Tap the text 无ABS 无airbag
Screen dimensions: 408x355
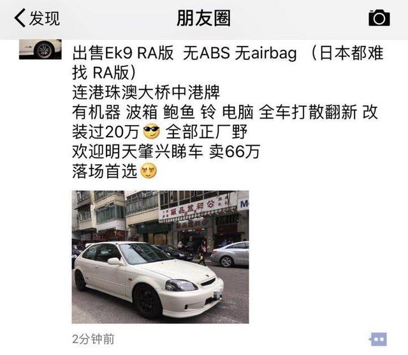coord(240,53)
